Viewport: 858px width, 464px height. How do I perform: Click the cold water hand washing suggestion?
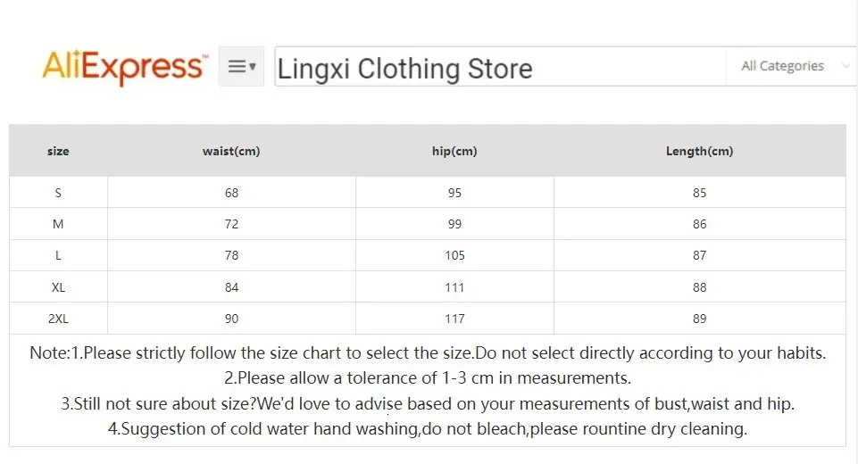coord(428,428)
